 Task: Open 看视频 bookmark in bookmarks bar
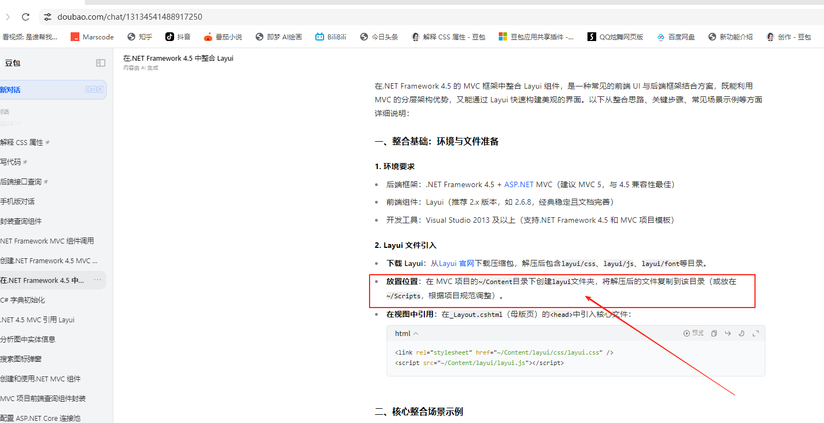29,37
